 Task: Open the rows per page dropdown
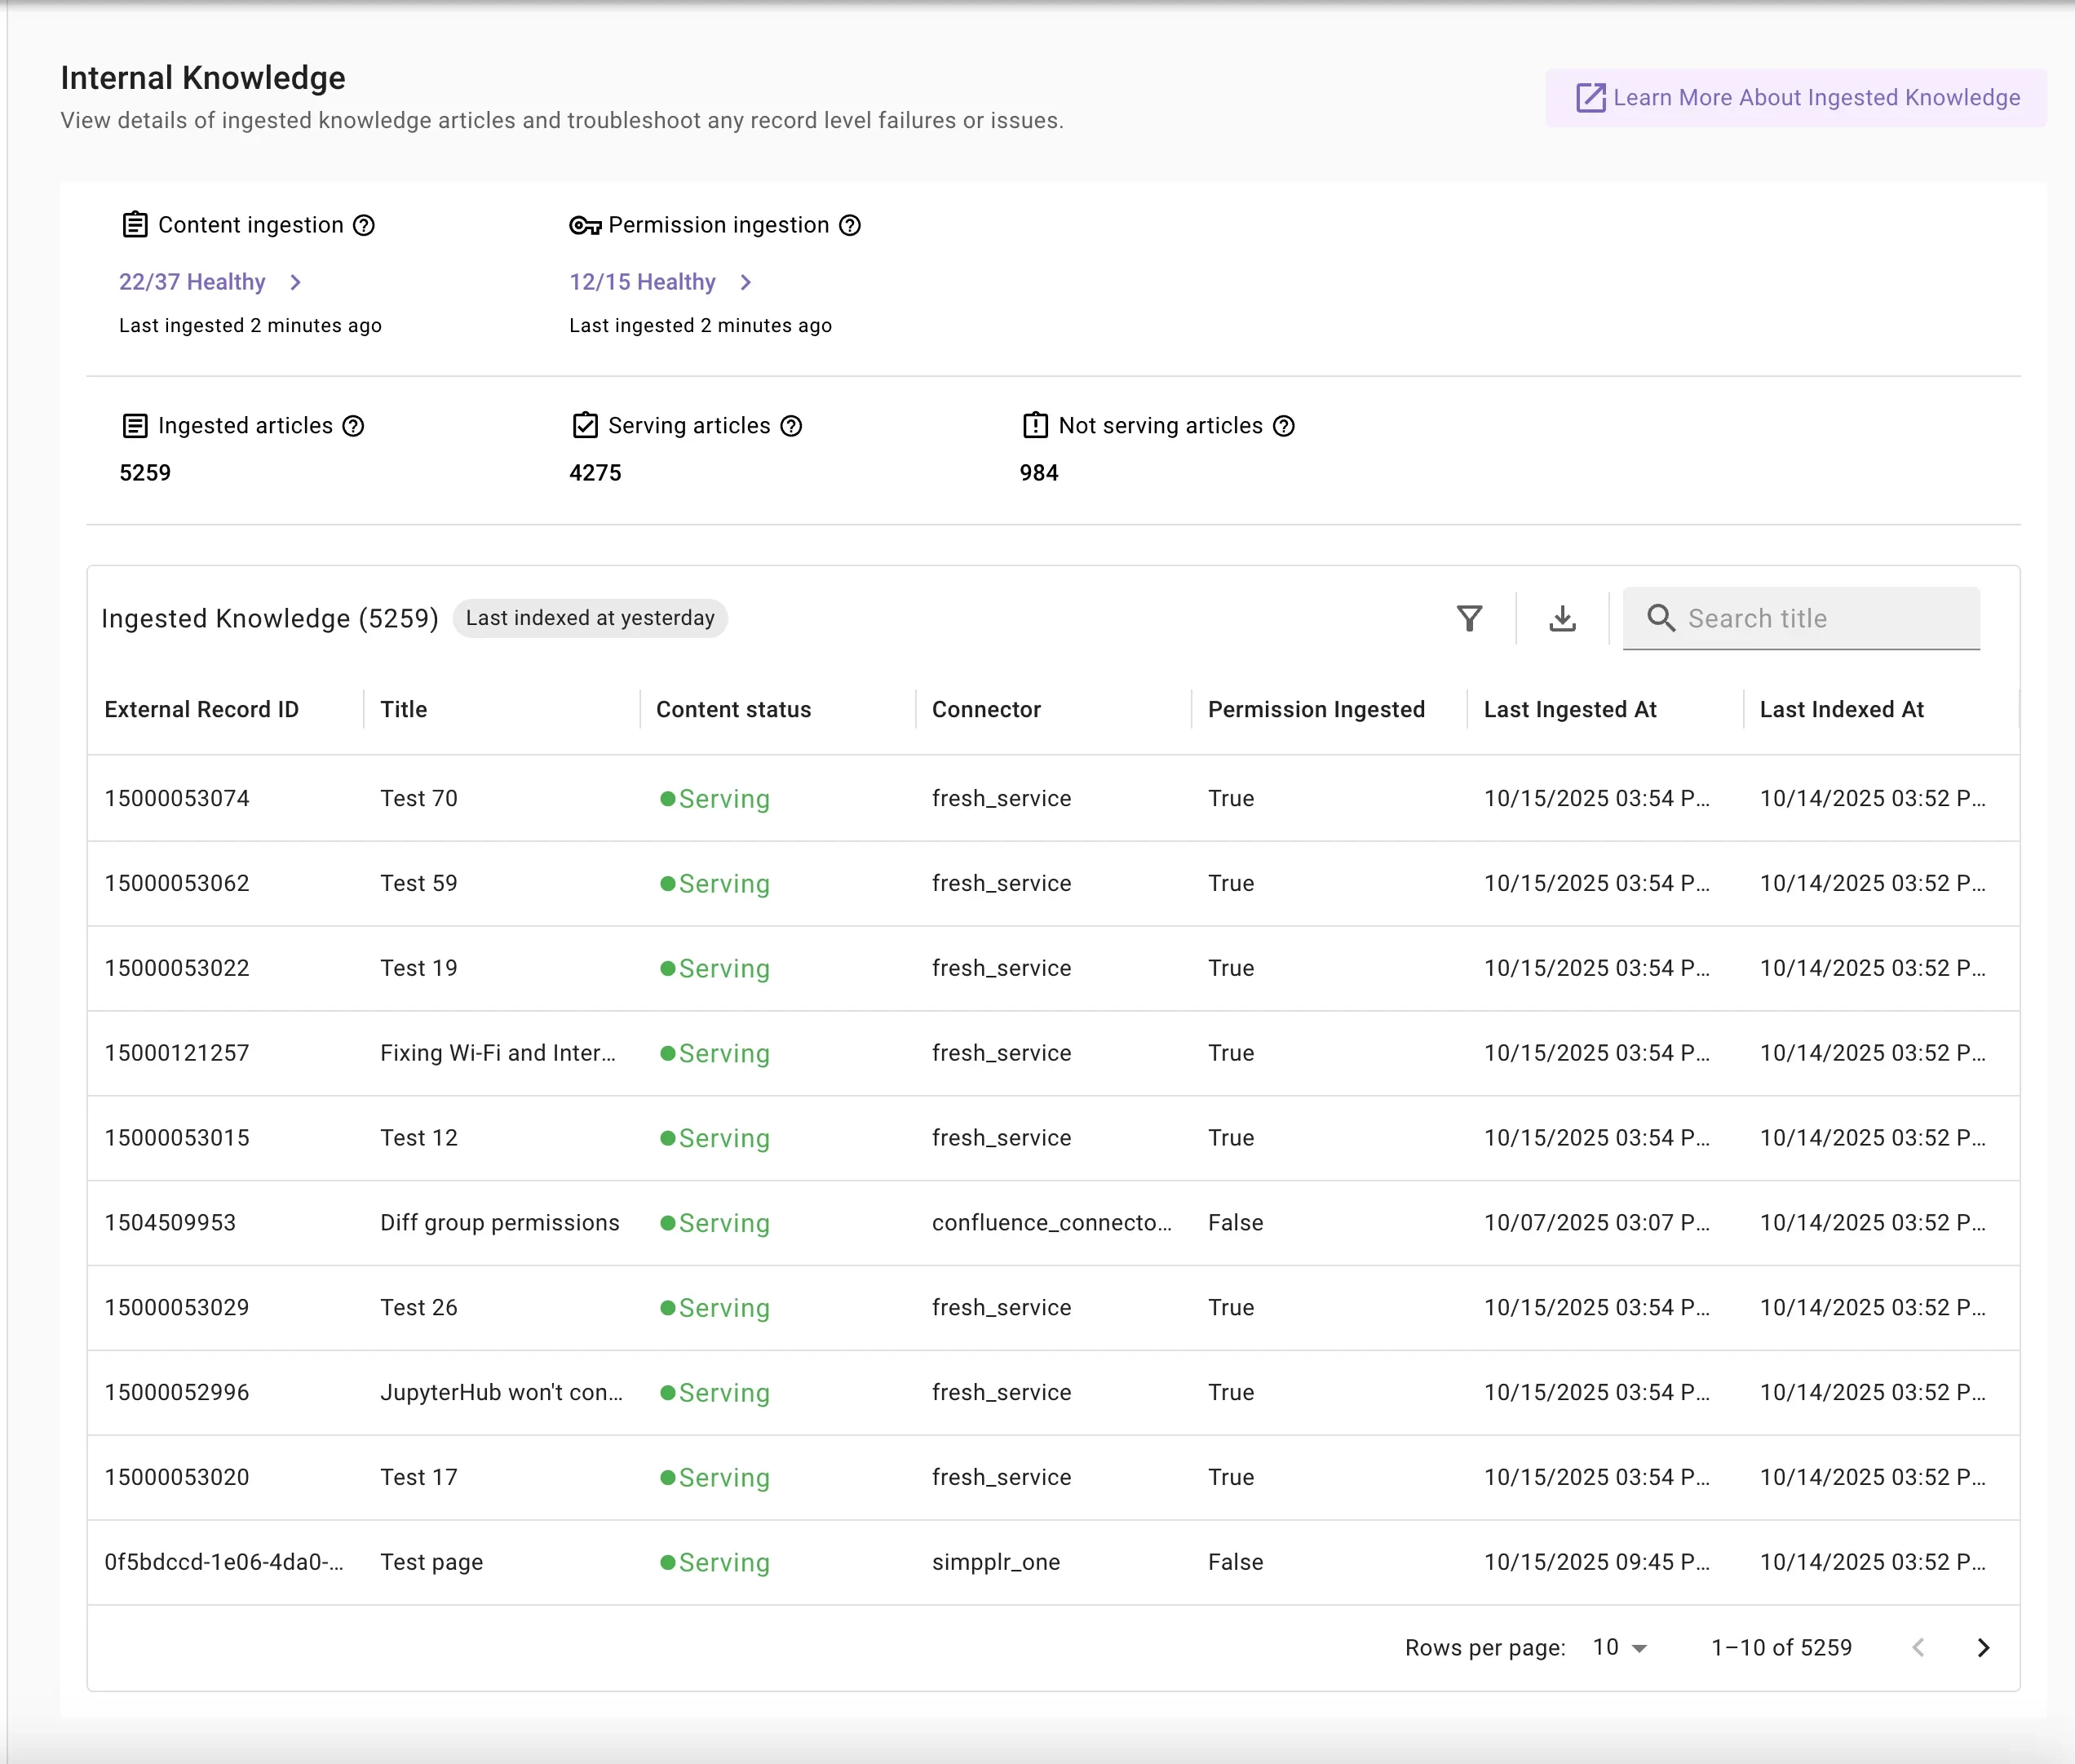1619,1648
